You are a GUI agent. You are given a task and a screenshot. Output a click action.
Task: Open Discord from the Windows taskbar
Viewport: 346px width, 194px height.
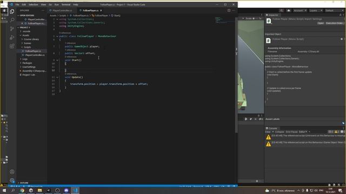pos(66,190)
